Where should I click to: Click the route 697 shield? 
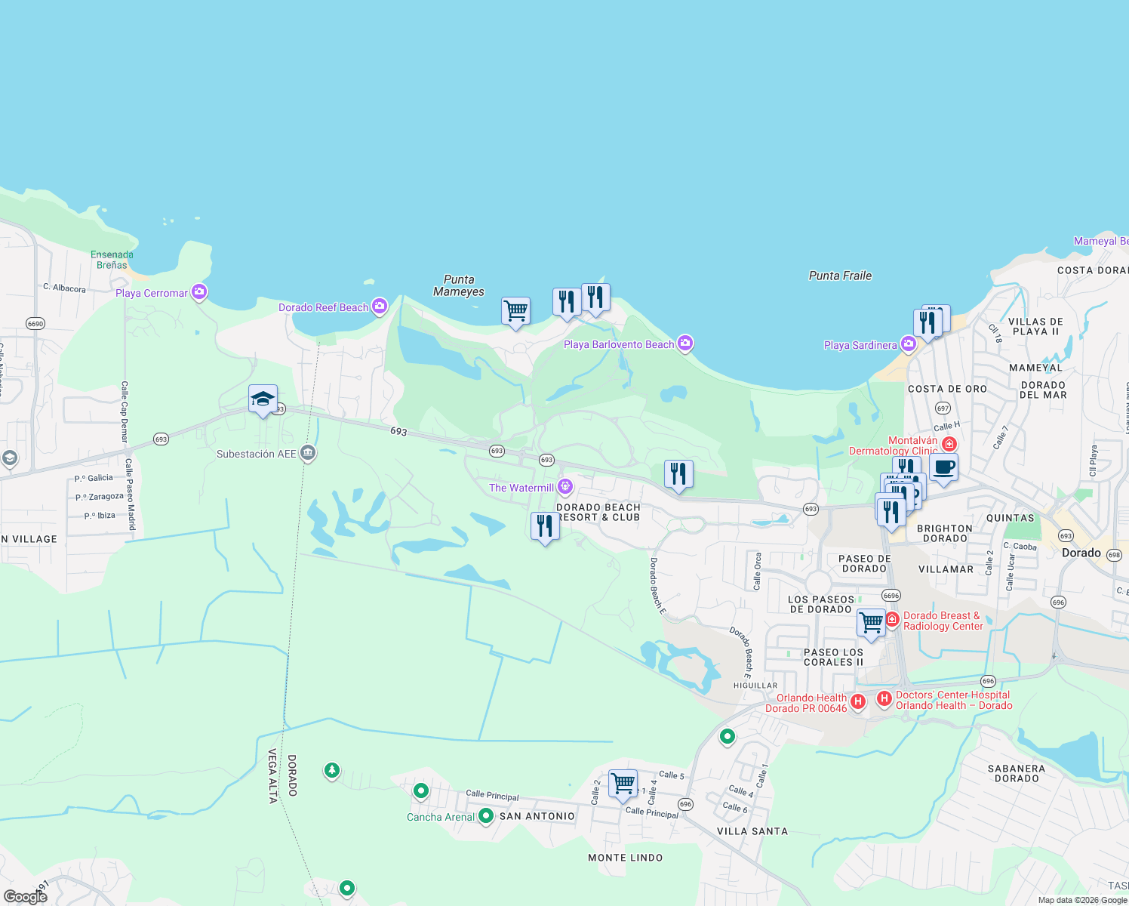click(943, 408)
